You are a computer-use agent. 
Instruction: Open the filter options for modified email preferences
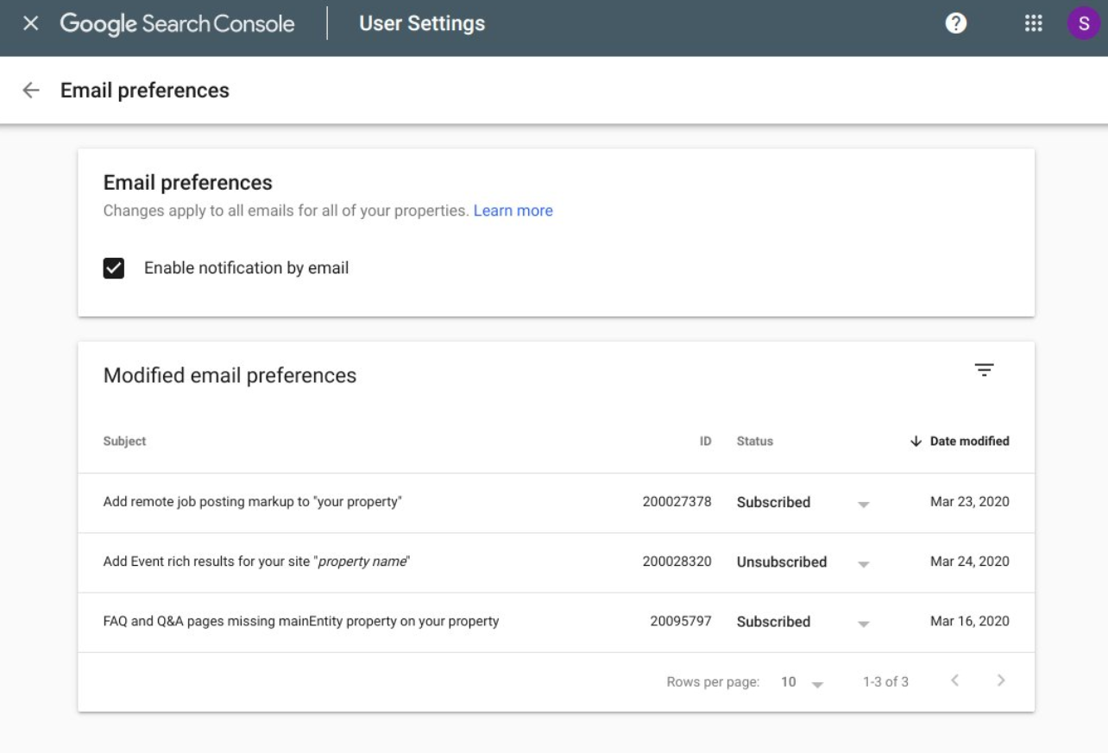click(985, 369)
